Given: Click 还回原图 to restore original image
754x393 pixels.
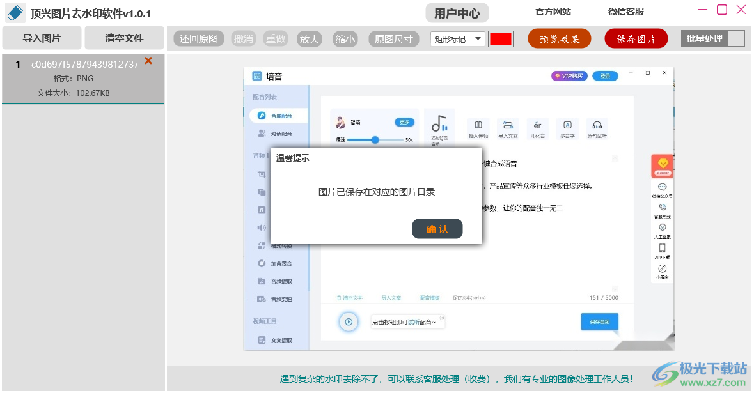Looking at the screenshot, I should coord(199,39).
